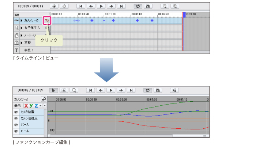
Task: Select the カメラワーク track label
Action: (x=31, y=20)
